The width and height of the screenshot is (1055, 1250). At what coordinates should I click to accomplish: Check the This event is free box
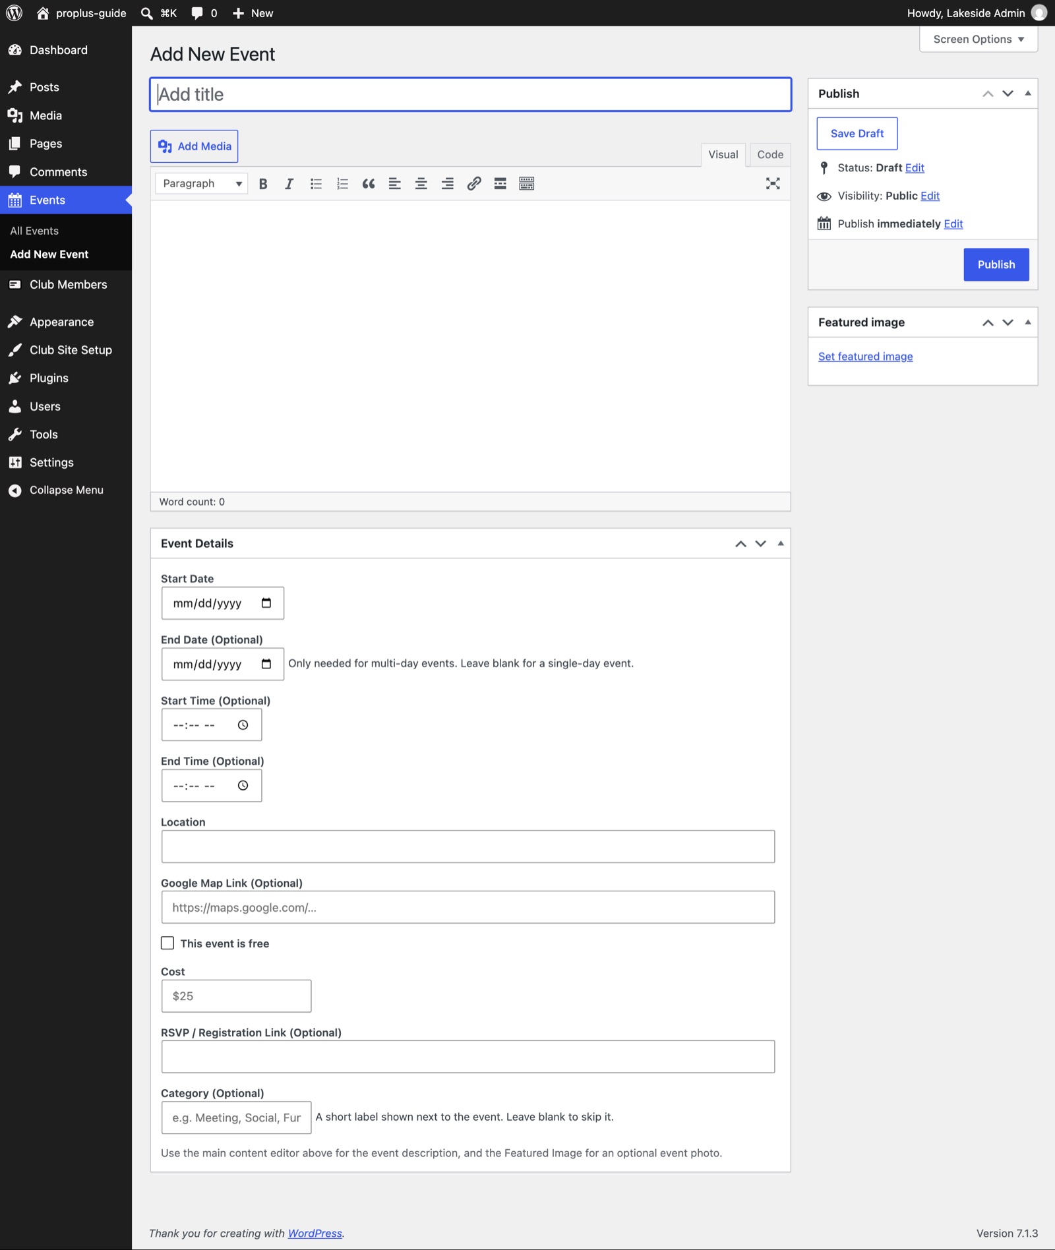click(167, 943)
